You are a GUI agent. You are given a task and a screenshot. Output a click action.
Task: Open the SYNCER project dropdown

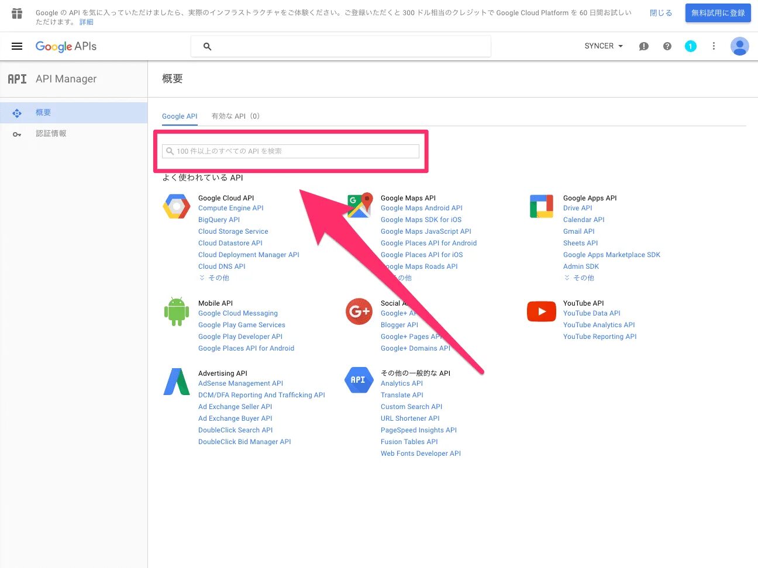(x=604, y=46)
